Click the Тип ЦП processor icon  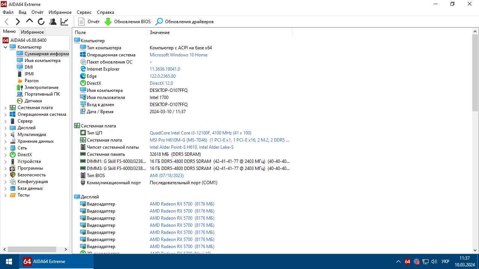tap(83, 133)
